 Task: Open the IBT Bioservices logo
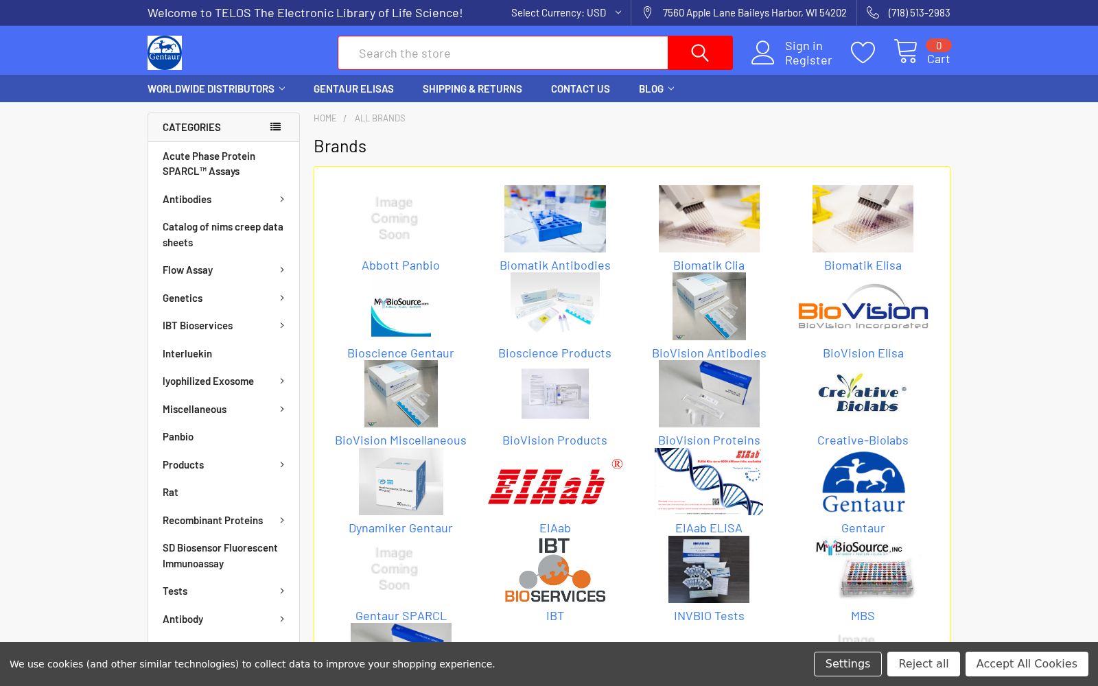pyautogui.click(x=555, y=569)
